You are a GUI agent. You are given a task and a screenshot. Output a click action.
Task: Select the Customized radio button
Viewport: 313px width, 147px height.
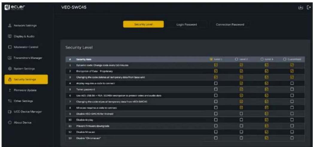pyautogui.click(x=285, y=59)
